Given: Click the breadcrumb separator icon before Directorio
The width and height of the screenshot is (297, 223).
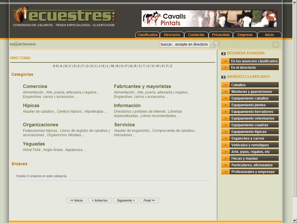Looking at the screenshot, I should coord(20,44).
